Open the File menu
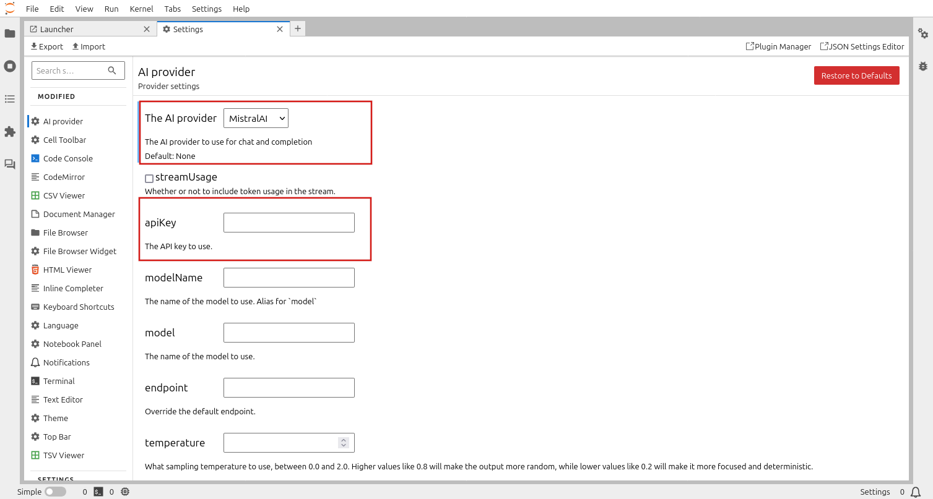The image size is (933, 499). (x=32, y=9)
